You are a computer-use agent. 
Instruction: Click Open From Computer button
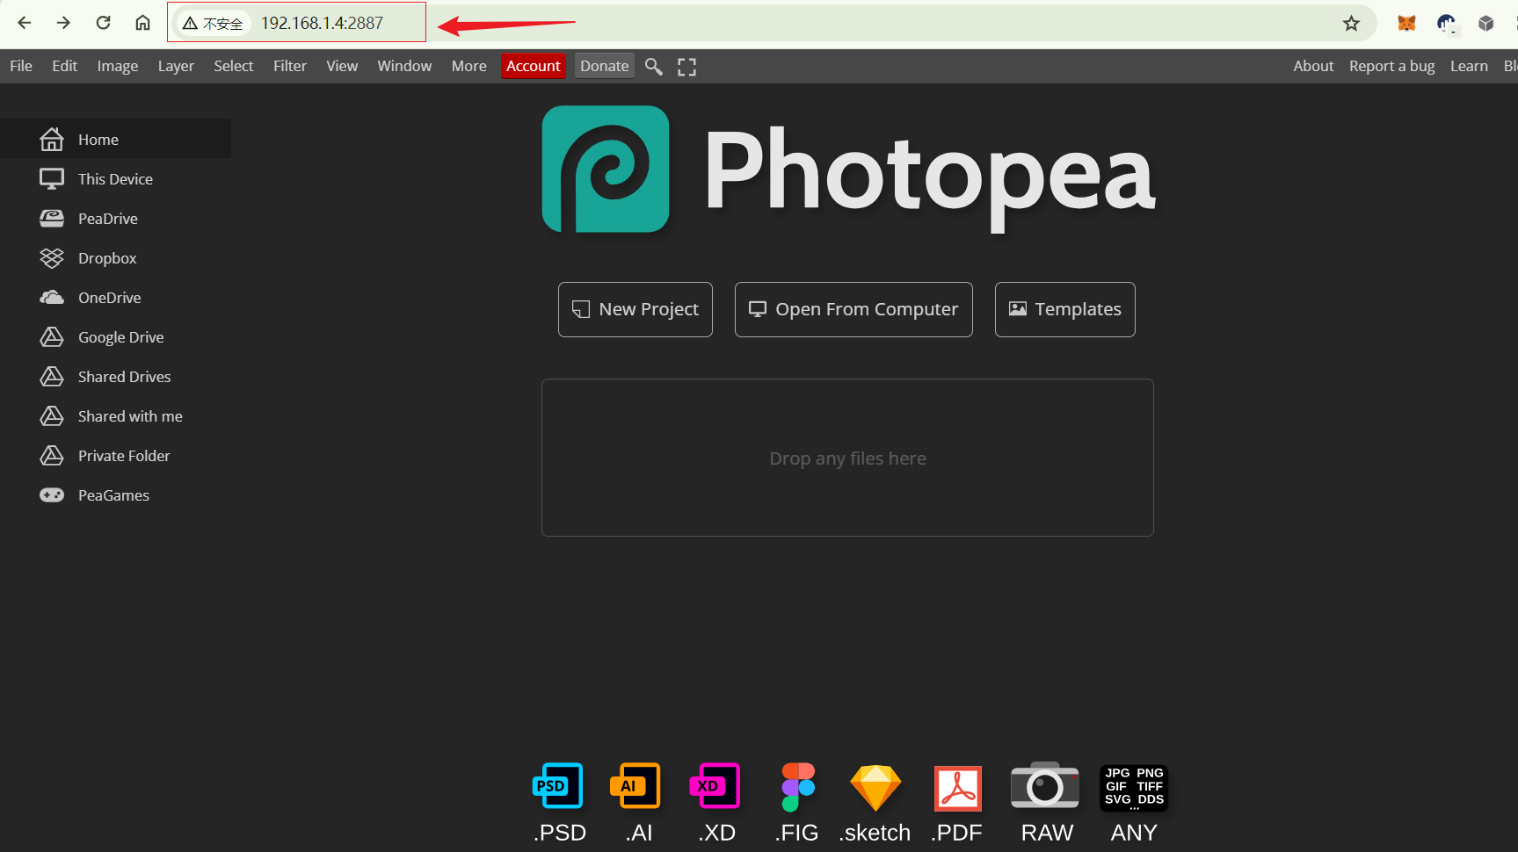(x=853, y=309)
